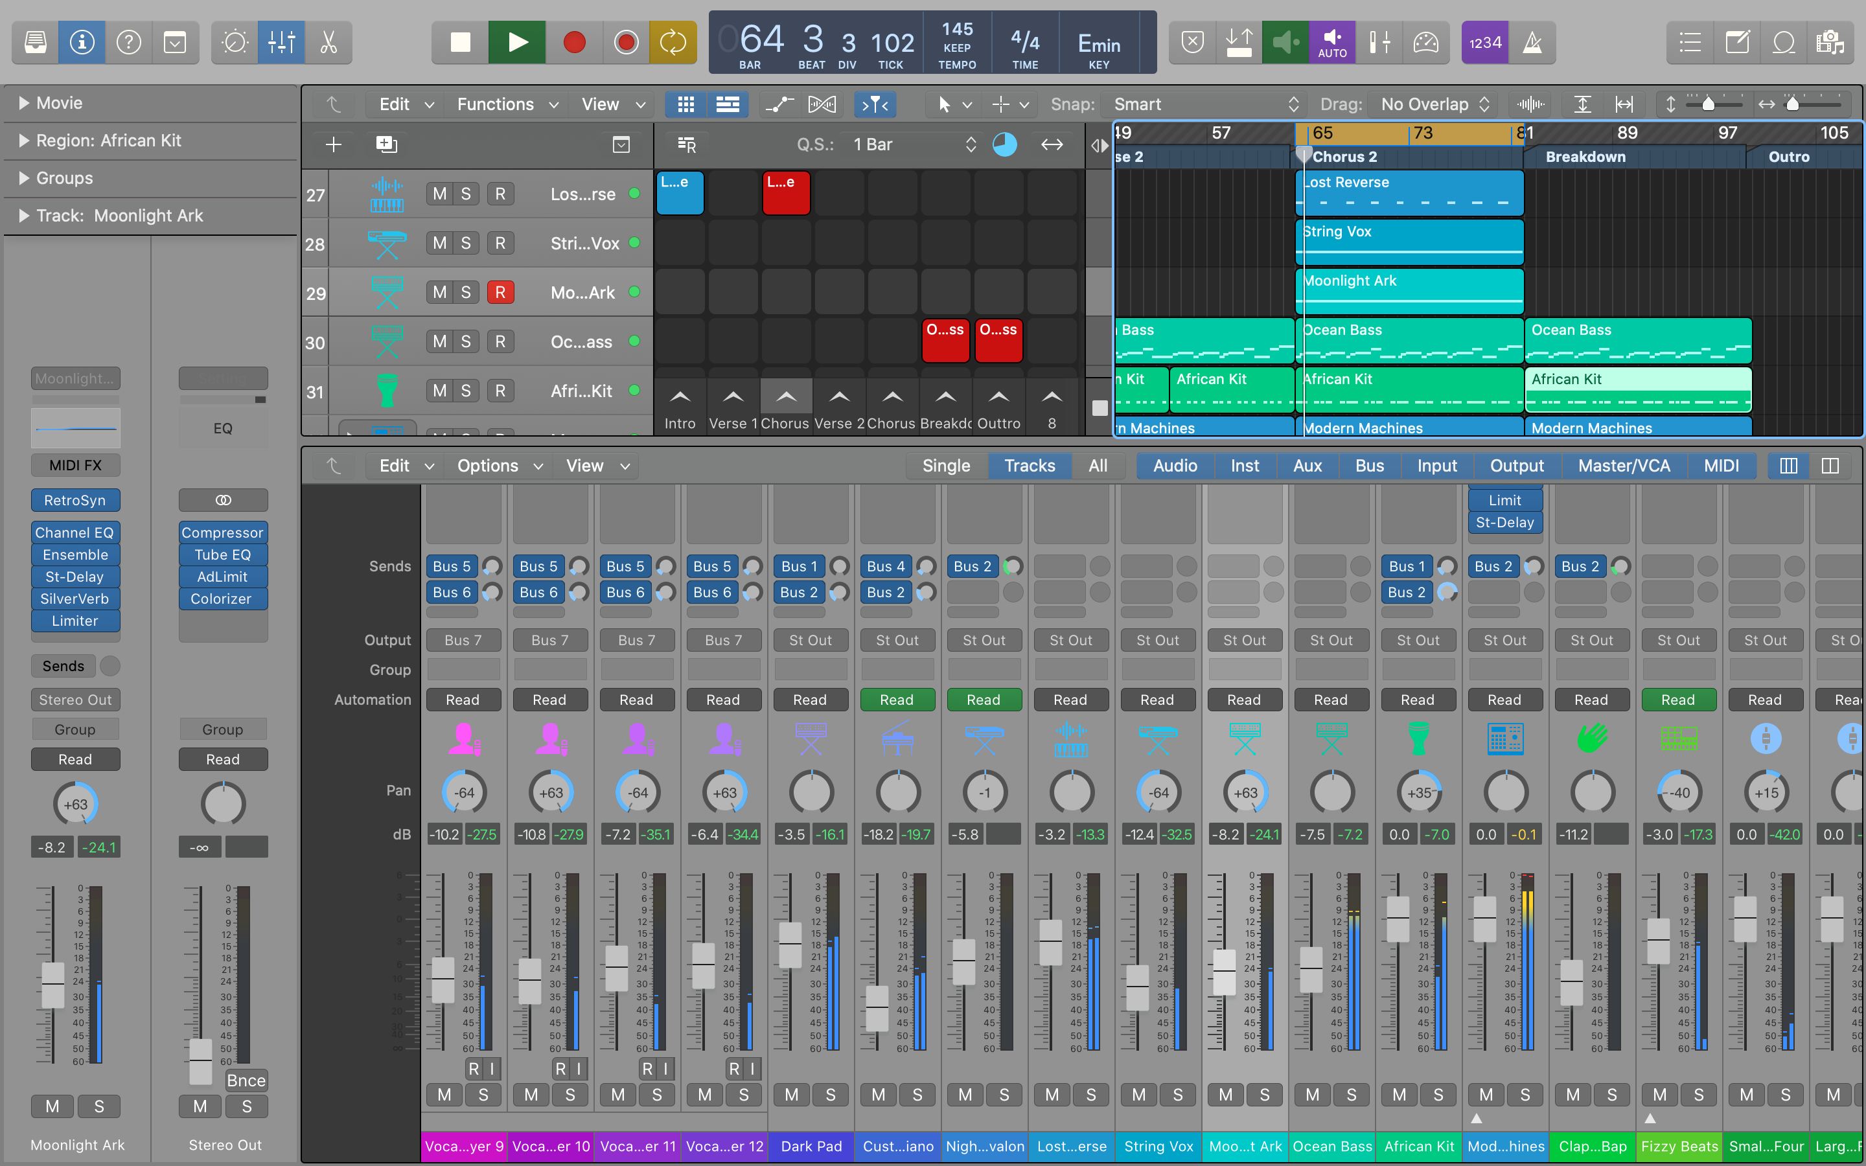Click the Compressor plugin on Stereo Out
The width and height of the screenshot is (1866, 1166).
[223, 533]
